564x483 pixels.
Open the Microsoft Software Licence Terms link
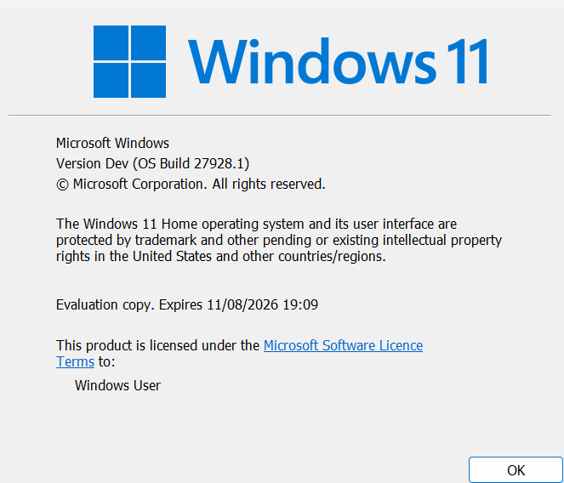[343, 345]
